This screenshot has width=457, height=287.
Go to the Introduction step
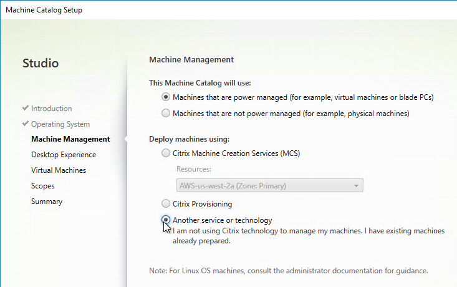[x=52, y=109]
